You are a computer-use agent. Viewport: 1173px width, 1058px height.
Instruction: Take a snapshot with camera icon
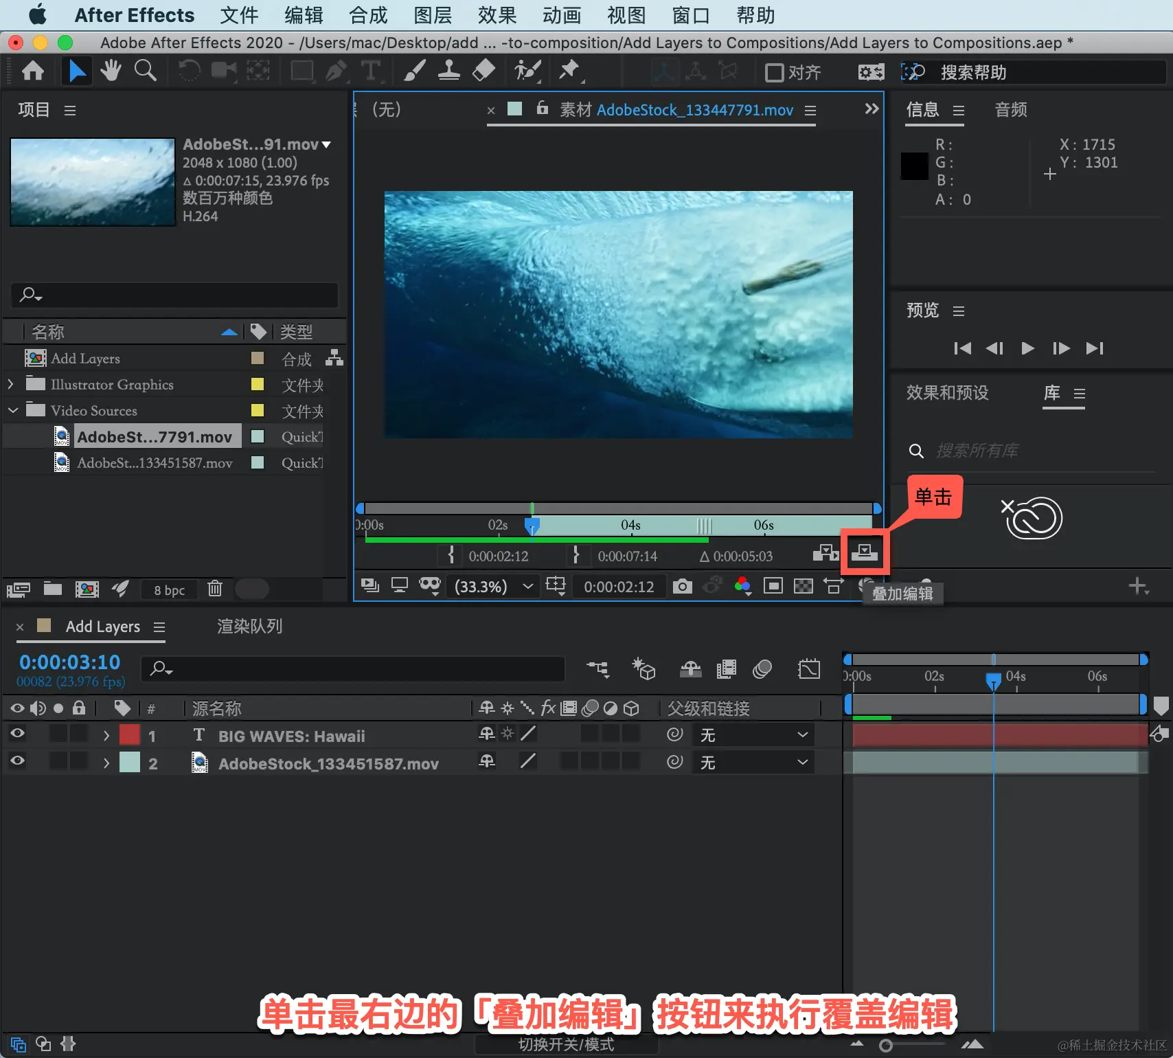[682, 586]
